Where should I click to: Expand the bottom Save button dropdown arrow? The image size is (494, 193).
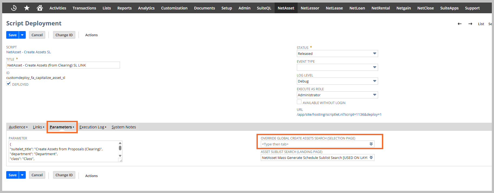point(22,175)
